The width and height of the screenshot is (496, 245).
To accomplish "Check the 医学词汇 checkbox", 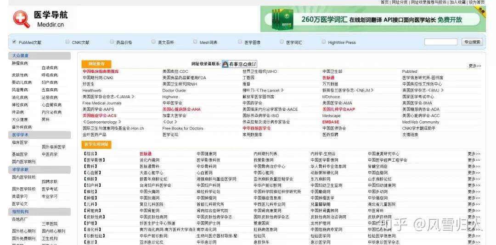I will click(282, 42).
